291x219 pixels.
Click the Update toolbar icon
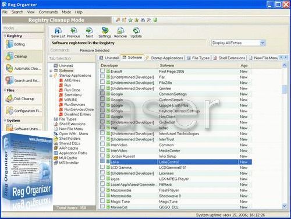click(136, 31)
